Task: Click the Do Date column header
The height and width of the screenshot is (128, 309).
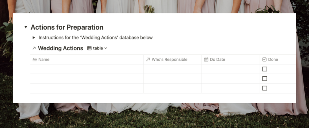Action: point(217,60)
